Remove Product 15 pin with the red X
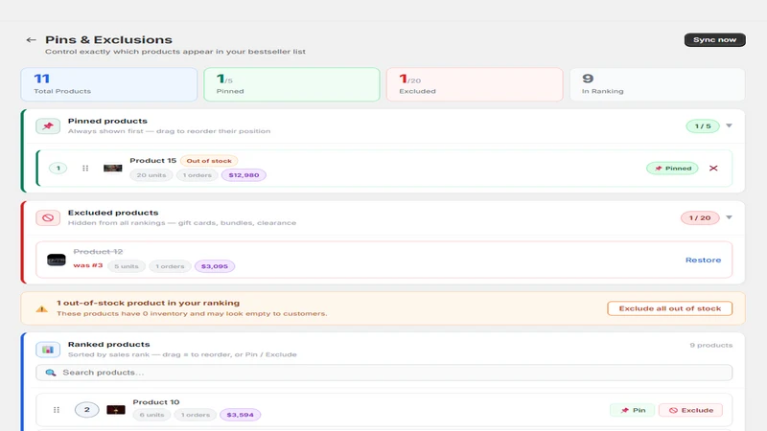Viewport: 767px width, 431px height. 713,169
